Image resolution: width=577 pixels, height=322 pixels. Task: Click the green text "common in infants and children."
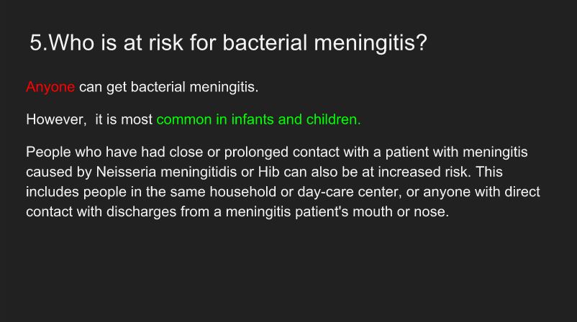point(258,119)
